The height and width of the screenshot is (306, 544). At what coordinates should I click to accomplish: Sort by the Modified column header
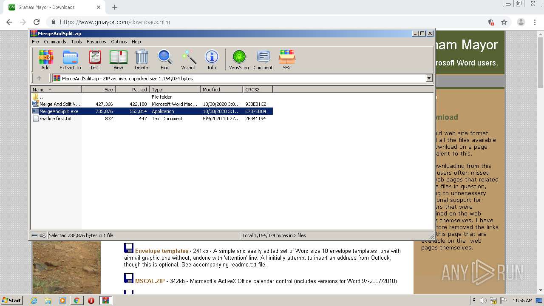(x=221, y=90)
